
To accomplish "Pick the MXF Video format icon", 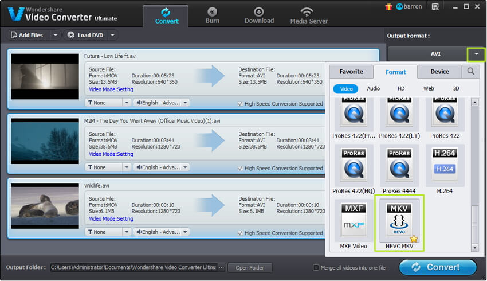I will tap(354, 221).
